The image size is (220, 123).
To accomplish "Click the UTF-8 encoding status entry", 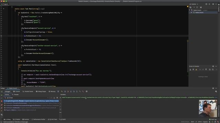I will coord(200,122).
